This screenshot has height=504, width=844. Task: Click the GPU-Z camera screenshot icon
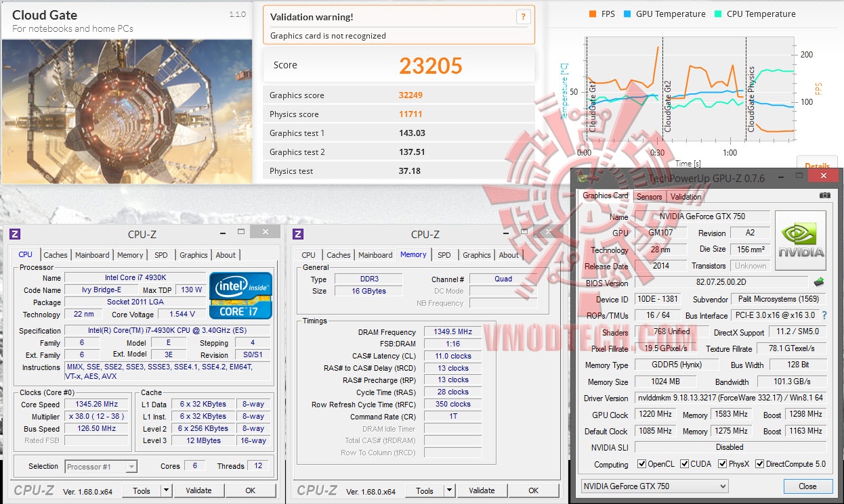point(824,196)
